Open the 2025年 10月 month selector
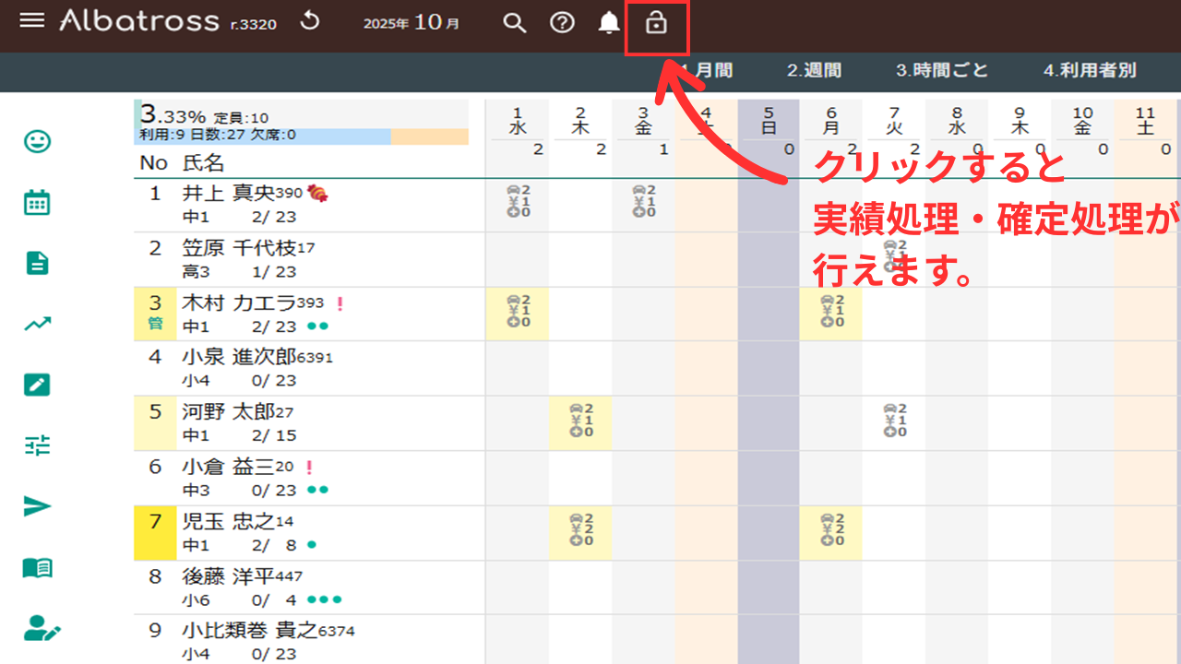 [x=412, y=24]
